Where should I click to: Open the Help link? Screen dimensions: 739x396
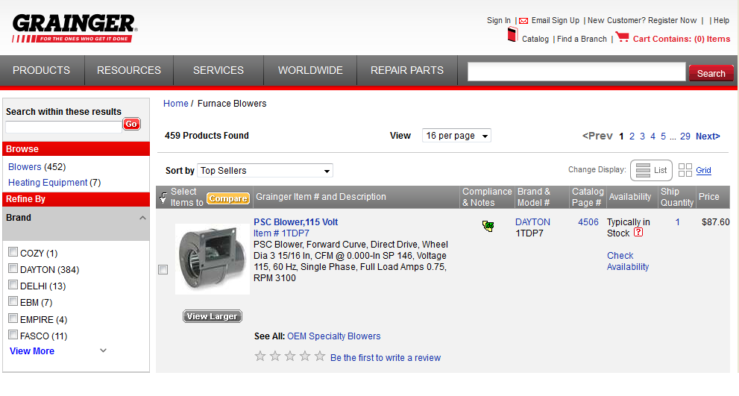pos(721,20)
